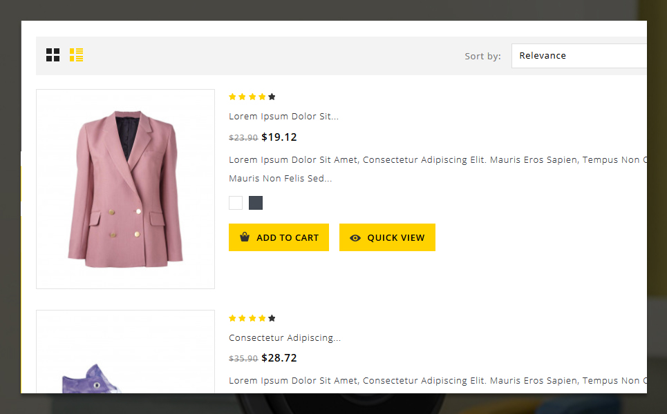Image resolution: width=667 pixels, height=414 pixels.
Task: Add the pink blazer to cart
Action: tap(279, 237)
